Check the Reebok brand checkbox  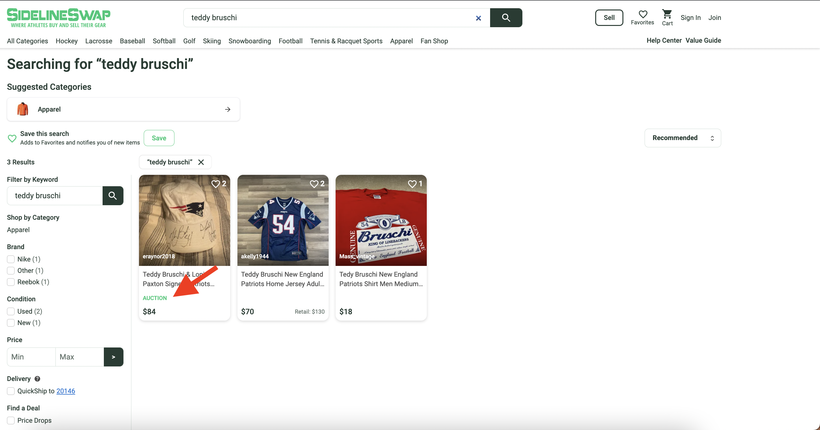pyautogui.click(x=11, y=282)
